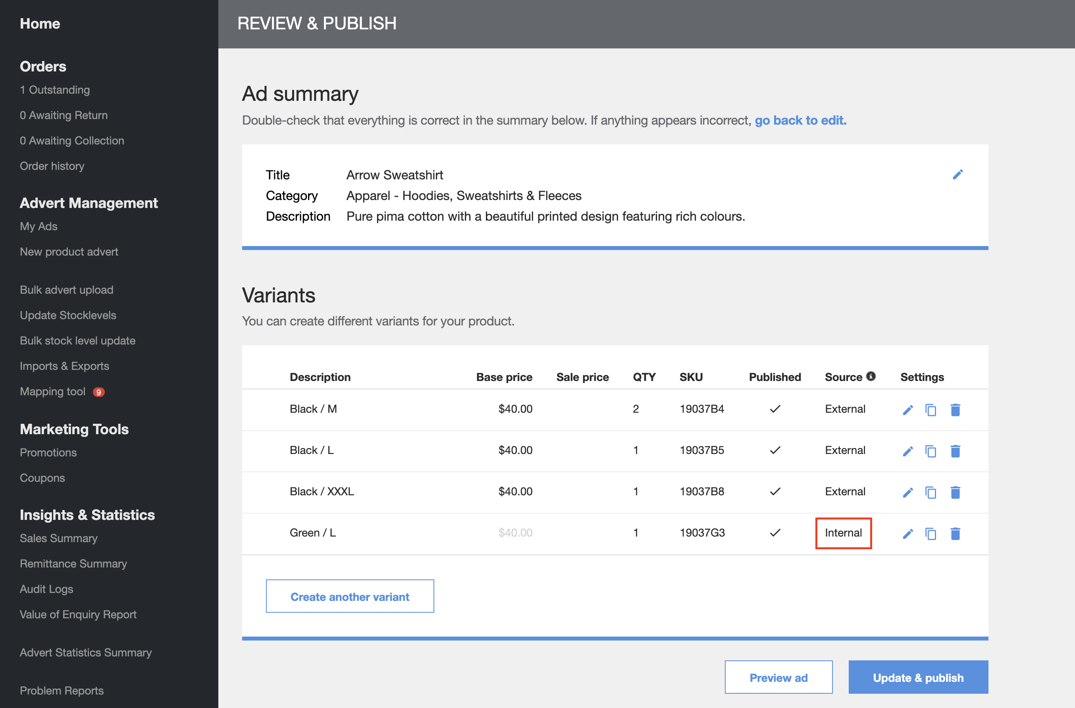Edit the Black / XXXL variant
This screenshot has height=708, width=1075.
click(x=908, y=492)
